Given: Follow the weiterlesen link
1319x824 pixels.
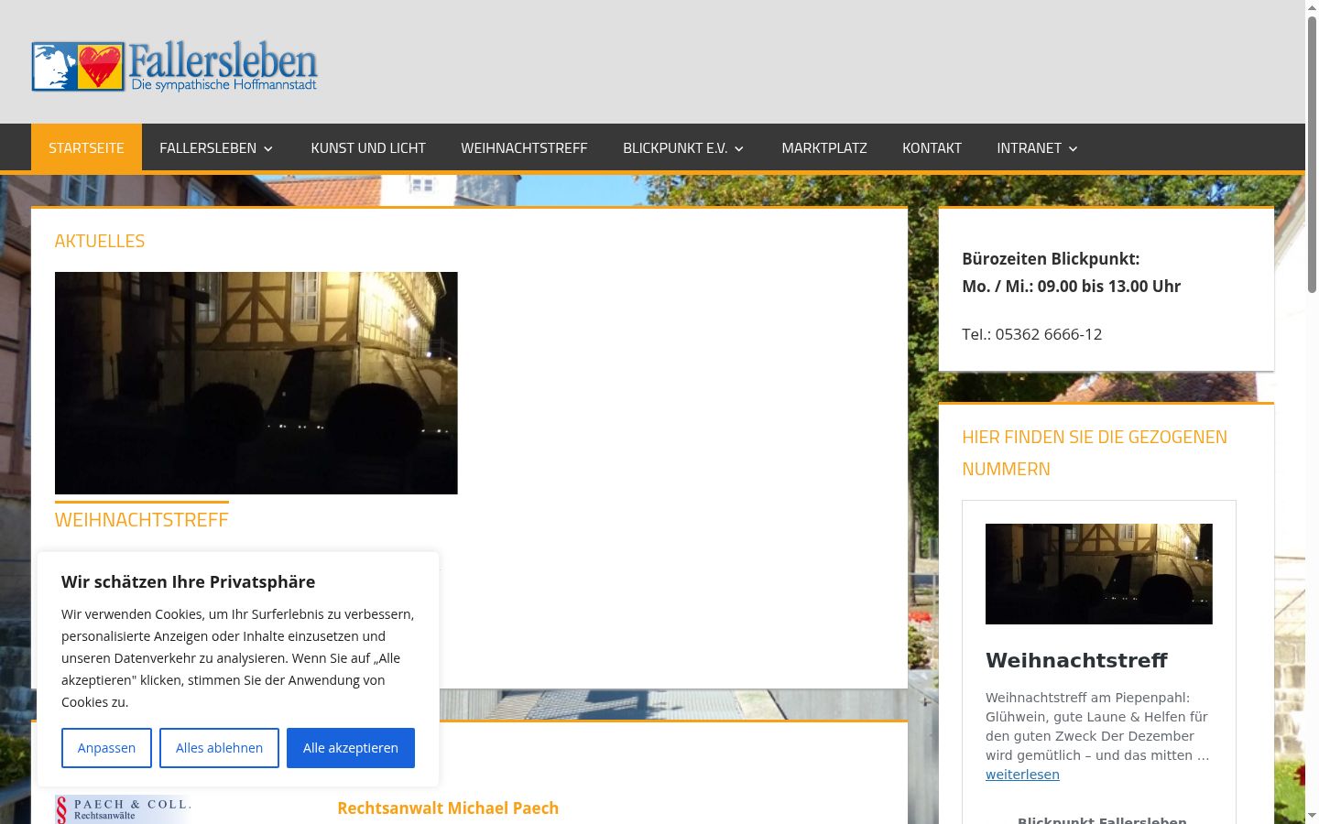Looking at the screenshot, I should [x=1022, y=775].
